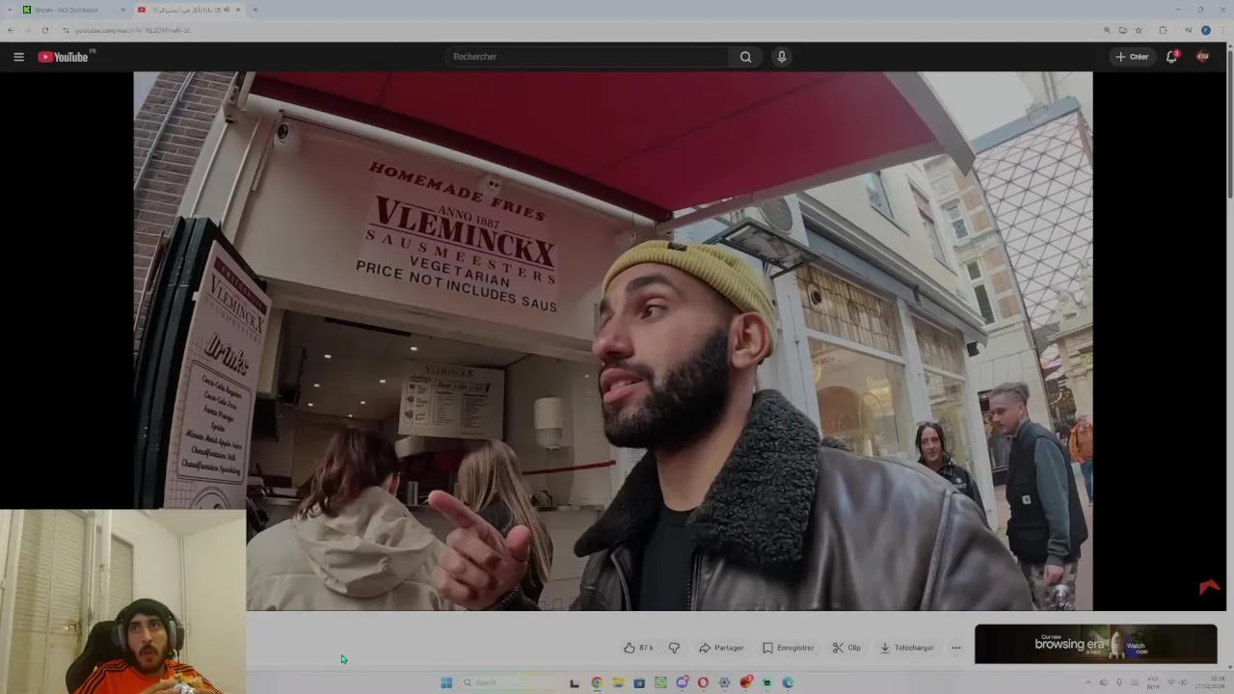Screen dimensions: 1234x694
Task: Open the Créer button
Action: coord(1132,57)
